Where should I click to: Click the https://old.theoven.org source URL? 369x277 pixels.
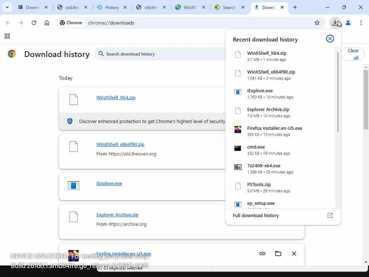point(132,154)
